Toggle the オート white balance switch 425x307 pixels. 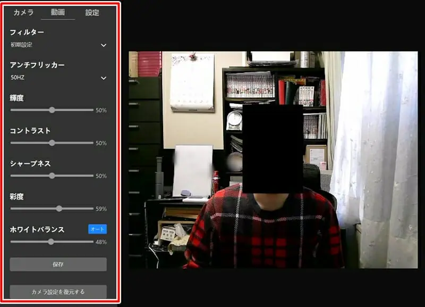pyautogui.click(x=97, y=229)
